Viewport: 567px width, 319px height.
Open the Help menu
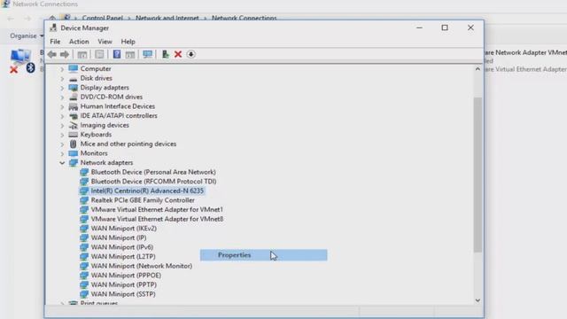click(128, 42)
